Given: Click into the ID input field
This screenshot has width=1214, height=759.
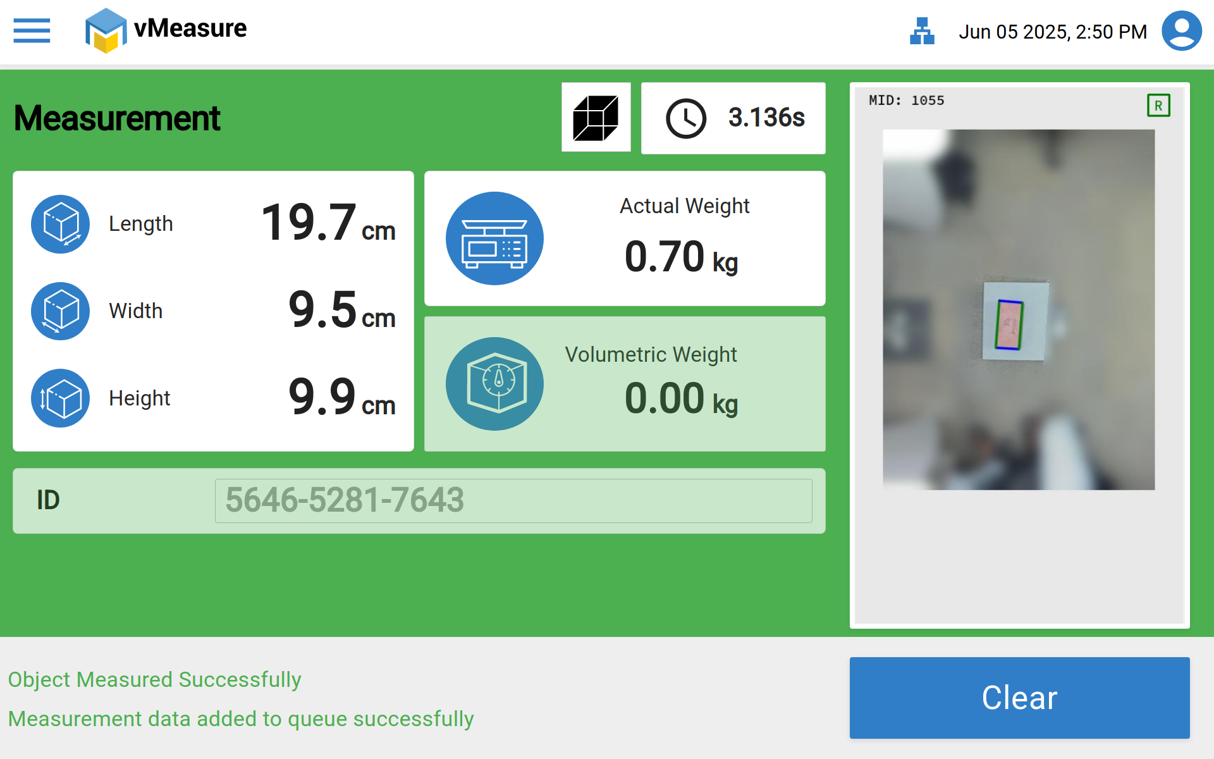Looking at the screenshot, I should (x=513, y=501).
